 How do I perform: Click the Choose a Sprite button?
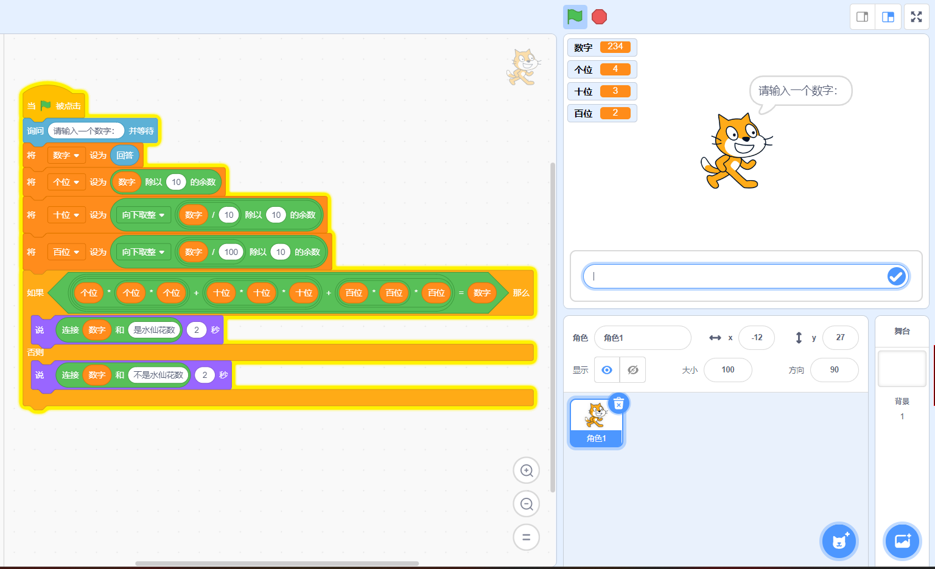point(839,540)
